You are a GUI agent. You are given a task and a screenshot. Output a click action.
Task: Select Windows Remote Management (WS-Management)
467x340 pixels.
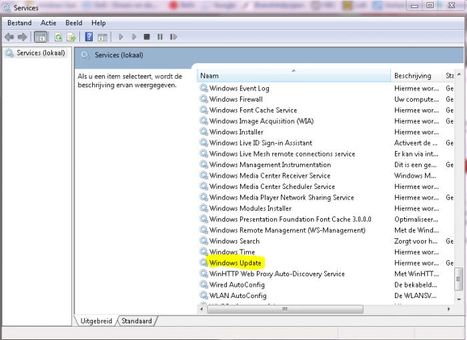[x=287, y=230]
